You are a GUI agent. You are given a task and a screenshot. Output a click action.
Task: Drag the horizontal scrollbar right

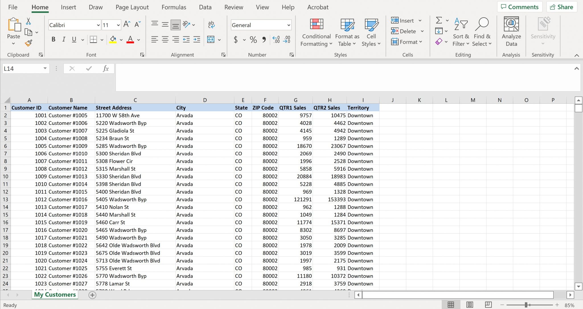click(570, 295)
